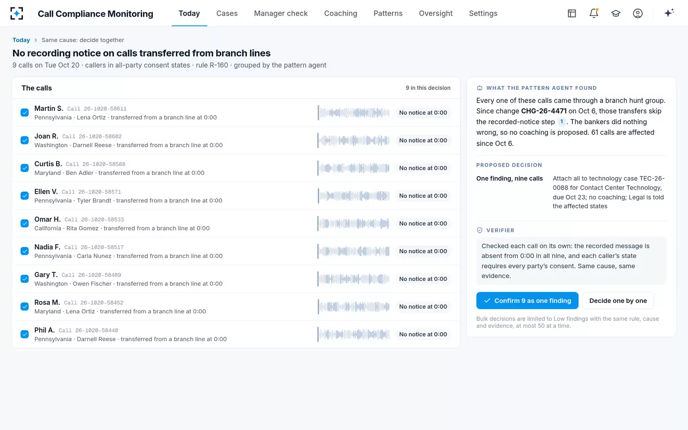The width and height of the screenshot is (688, 430).
Task: Play Omar H. call waveform
Action: tap(354, 224)
